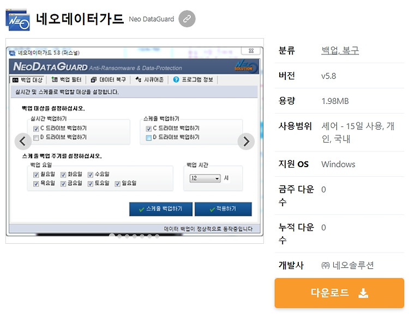Copy link via the chain icon
The width and height of the screenshot is (409, 314).
click(187, 19)
